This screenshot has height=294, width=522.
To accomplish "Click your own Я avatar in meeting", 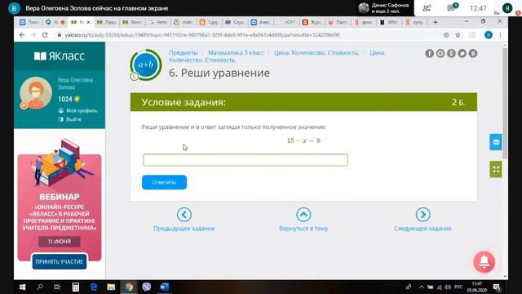I will (x=507, y=8).
